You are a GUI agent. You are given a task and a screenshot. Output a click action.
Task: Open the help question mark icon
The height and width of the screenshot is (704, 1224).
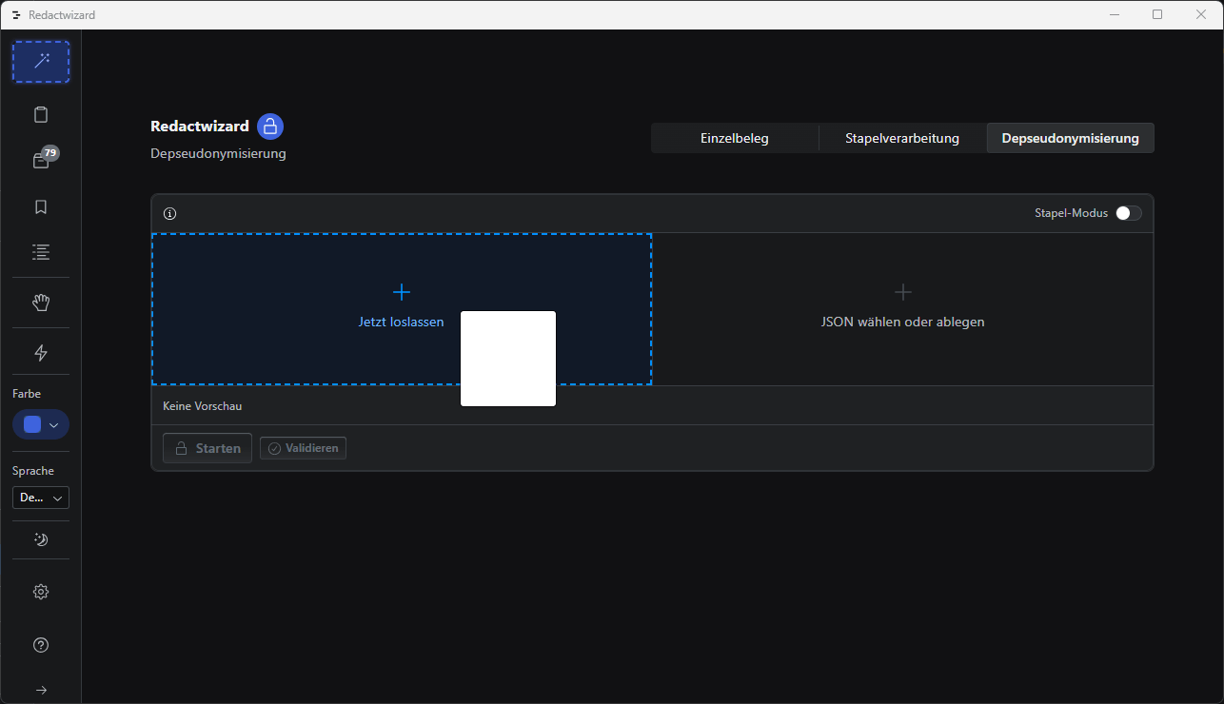[x=41, y=645]
